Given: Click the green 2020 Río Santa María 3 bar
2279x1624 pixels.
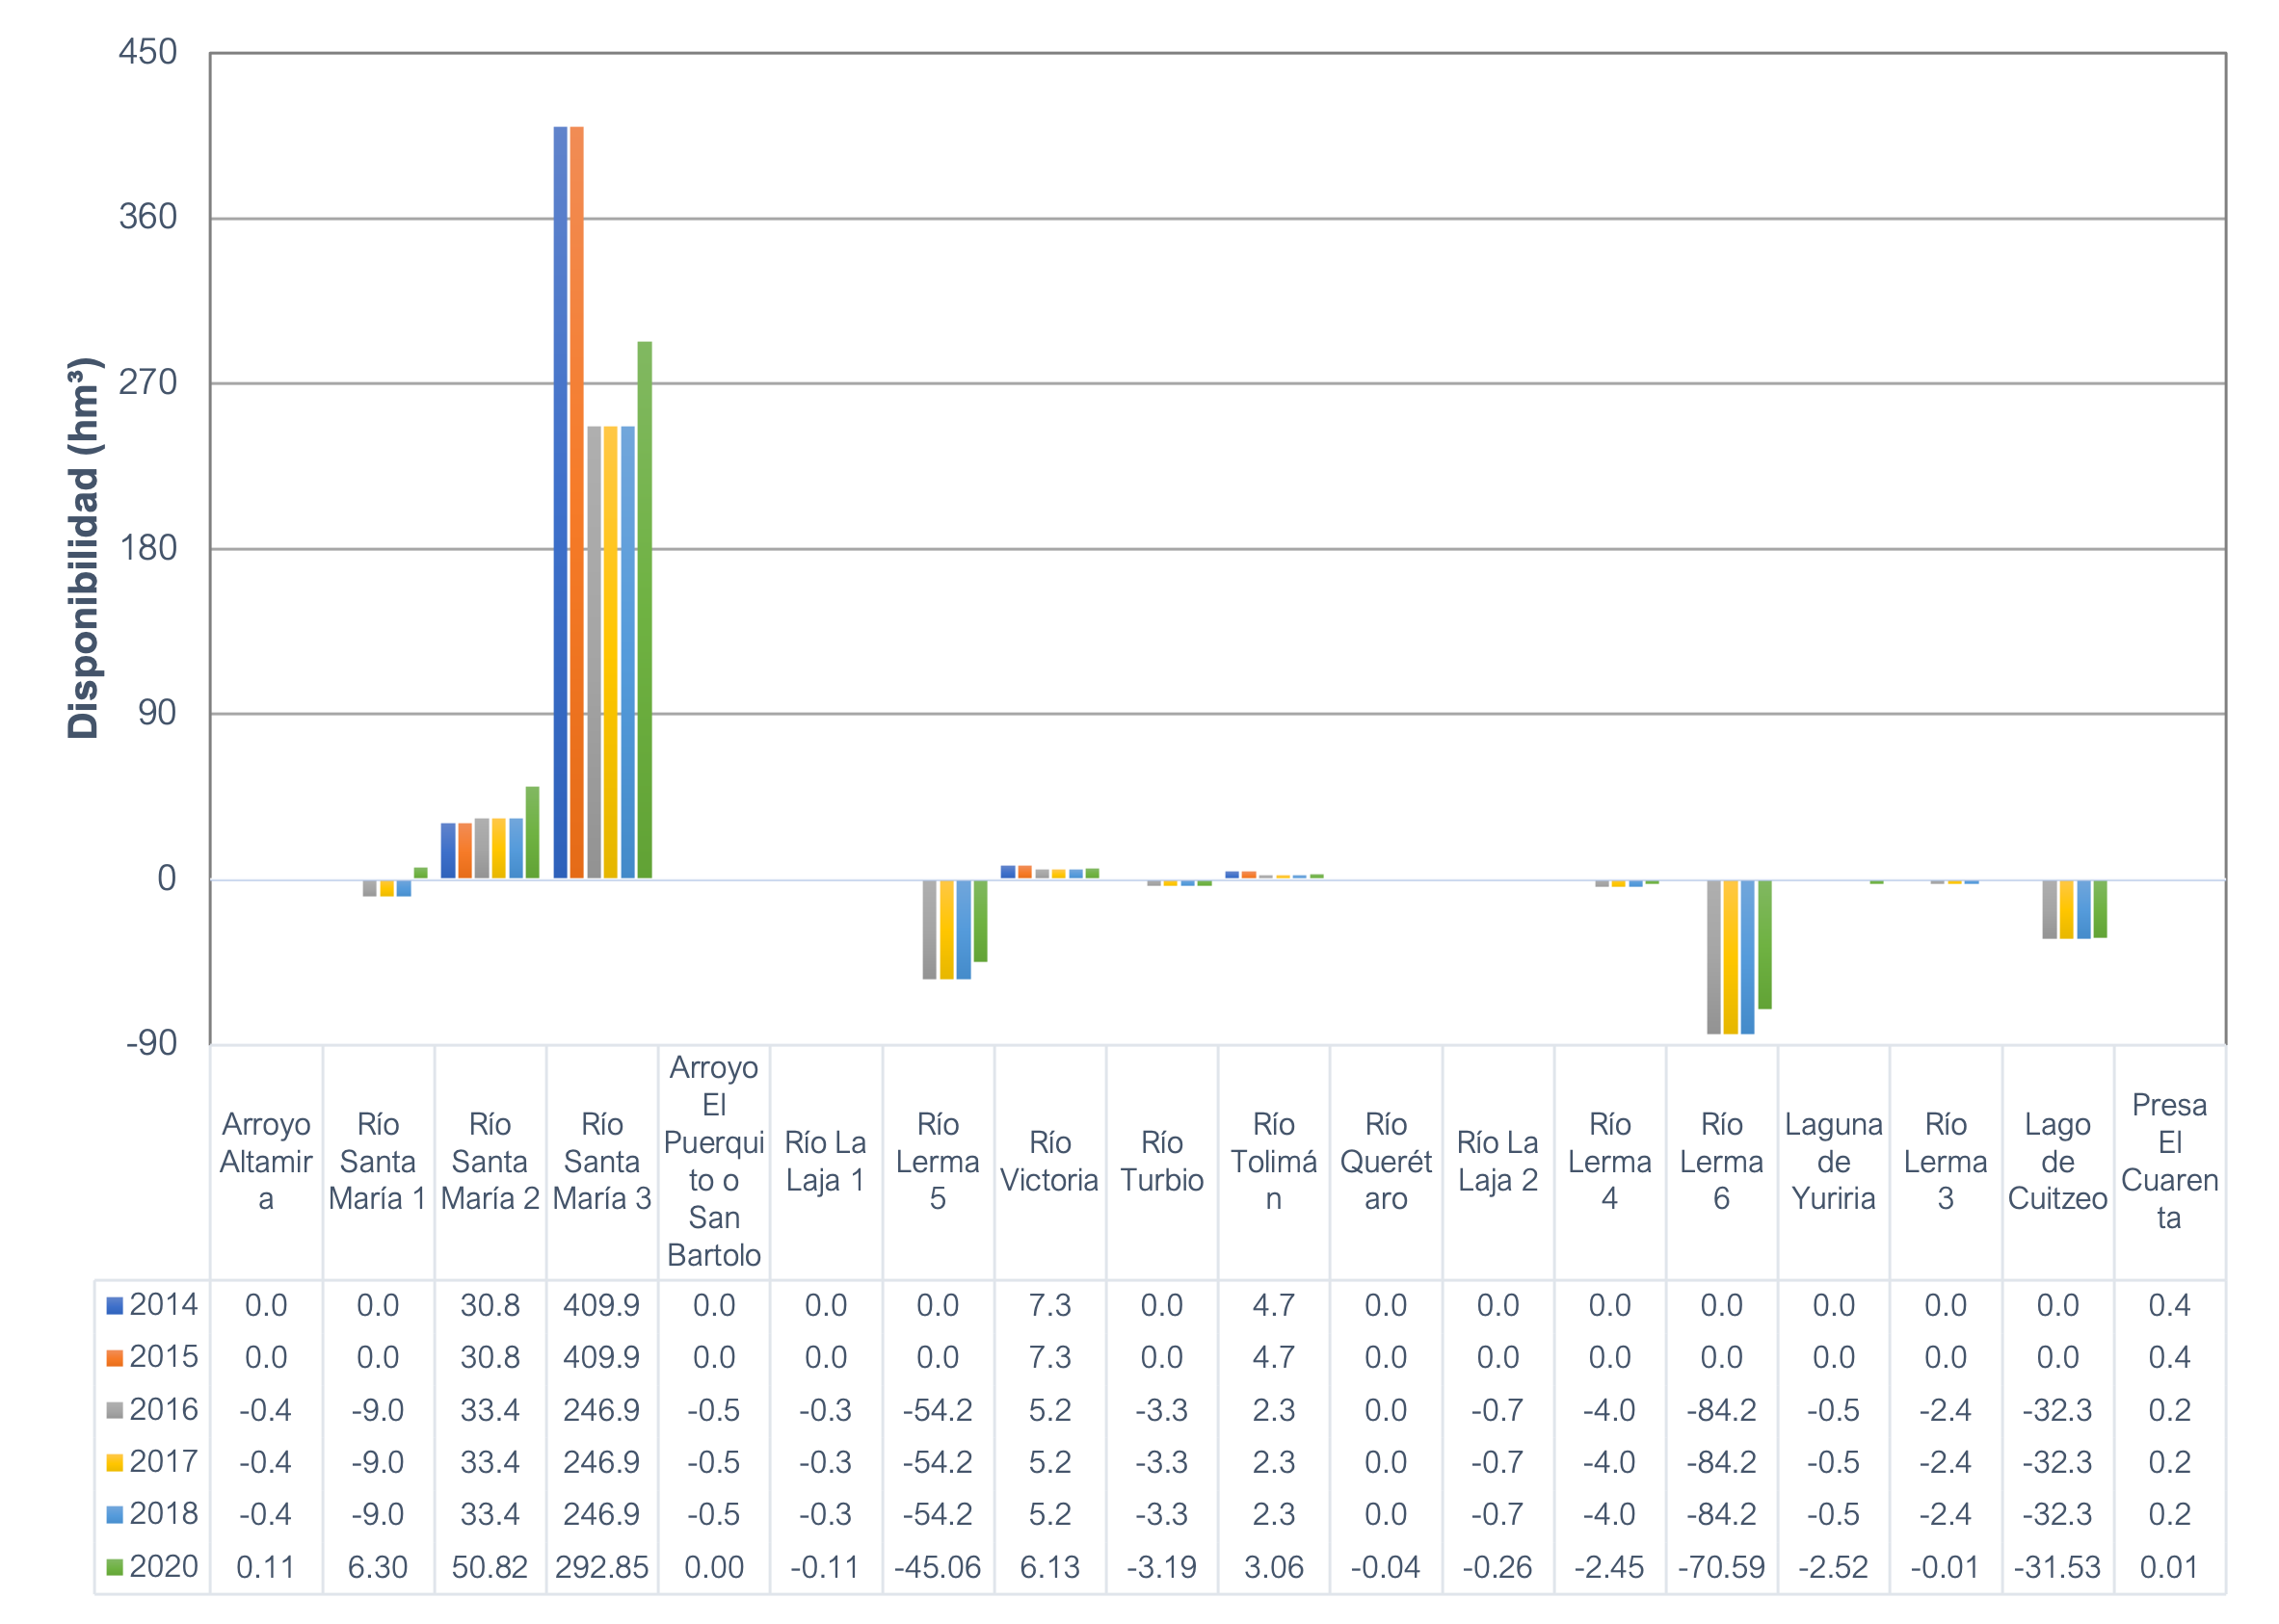Looking at the screenshot, I should pos(646,610).
